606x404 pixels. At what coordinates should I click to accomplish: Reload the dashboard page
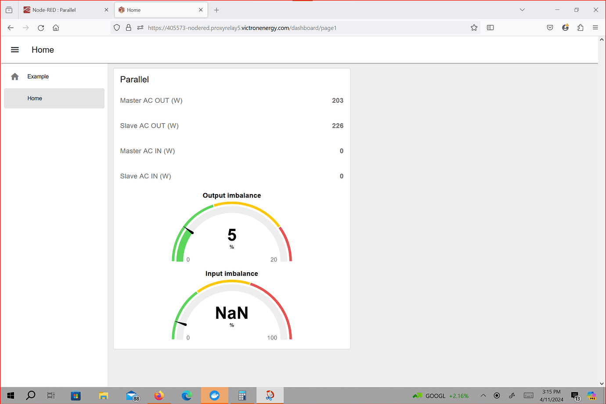[40, 27]
